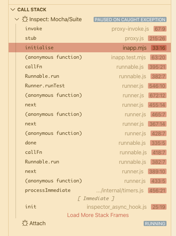Viewport: 176px width, 236px height.
Task: Select the done frame in runnable.js
Action: tap(90, 143)
